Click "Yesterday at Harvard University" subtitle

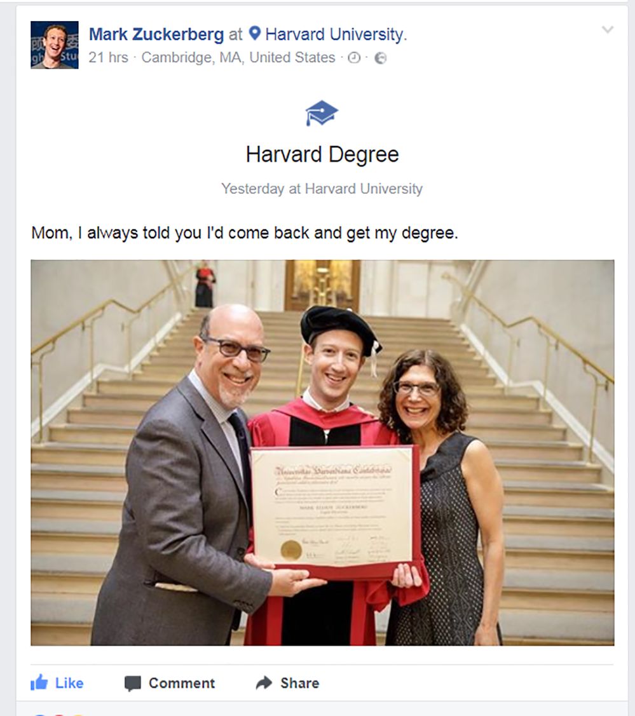coord(322,189)
